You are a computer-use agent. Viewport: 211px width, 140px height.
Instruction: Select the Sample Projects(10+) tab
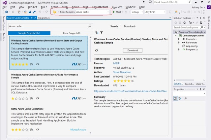pyautogui.click(x=29, y=33)
